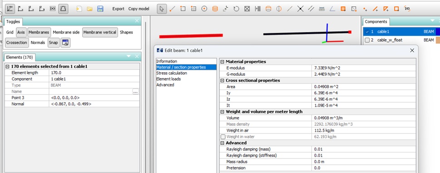Open a model with folder icon
440x173 pixels.
[x=89, y=9]
